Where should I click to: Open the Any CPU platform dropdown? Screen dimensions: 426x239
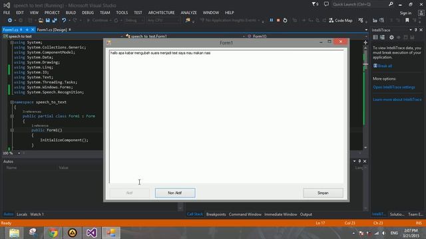(164, 21)
